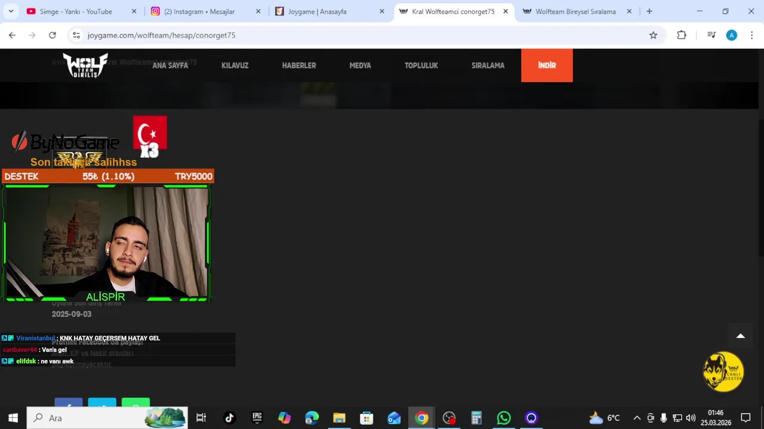Click the Turkish flag X3 badge
Viewport: 764px width, 429px height.
click(x=150, y=136)
